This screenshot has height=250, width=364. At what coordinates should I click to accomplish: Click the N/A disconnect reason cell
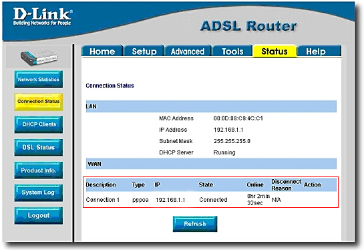[x=276, y=200]
